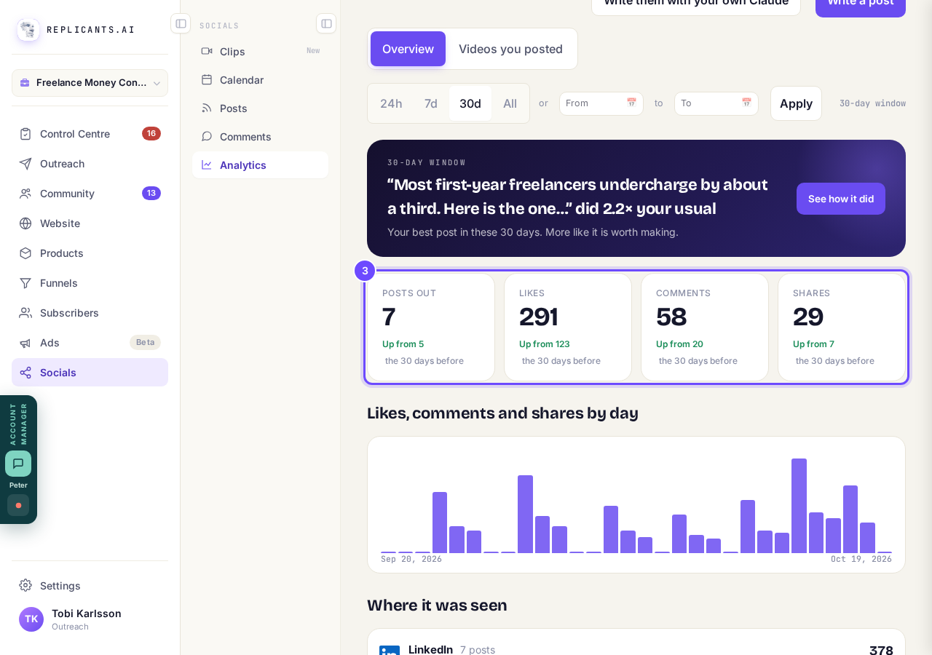Click the Outreach paper-plane icon

25,164
